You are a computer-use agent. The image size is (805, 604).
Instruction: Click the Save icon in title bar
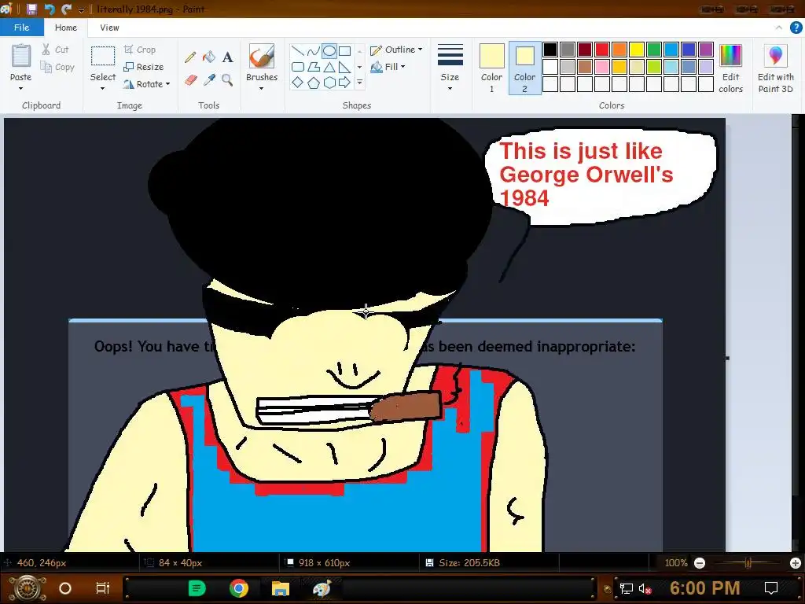[31, 9]
